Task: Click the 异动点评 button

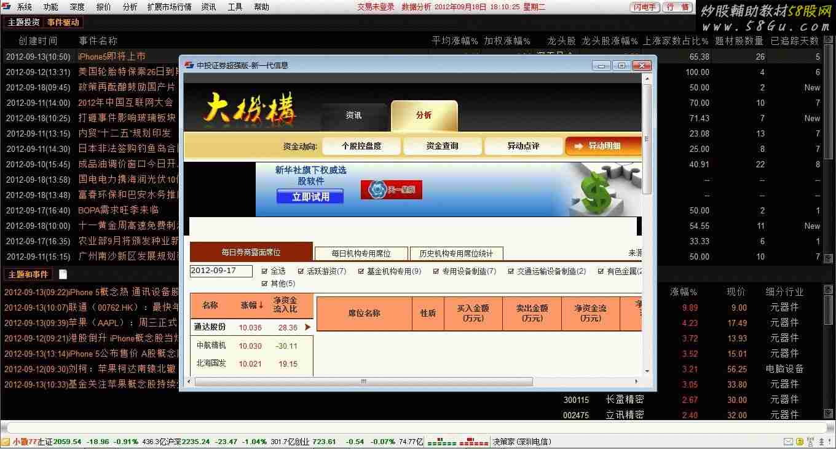Action: tap(524, 146)
